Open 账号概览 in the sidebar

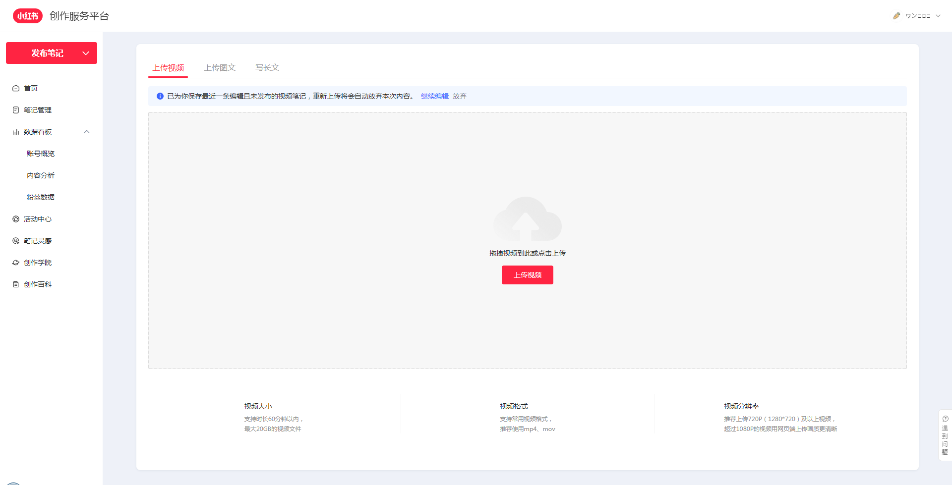click(41, 154)
